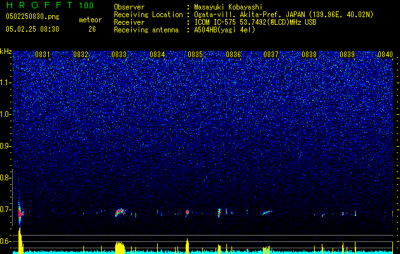The height and width of the screenshot is (254, 400).
Task: Click the Ogata-vill. Akita-Pref. JAPAN location text
Action: (x=284, y=15)
